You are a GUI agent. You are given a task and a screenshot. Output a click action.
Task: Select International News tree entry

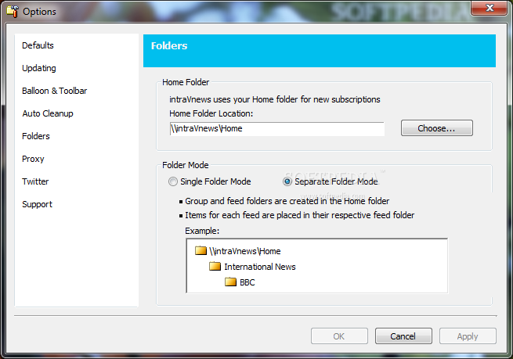[260, 267]
